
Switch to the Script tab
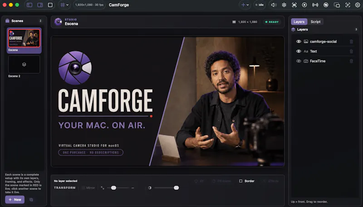pos(315,22)
